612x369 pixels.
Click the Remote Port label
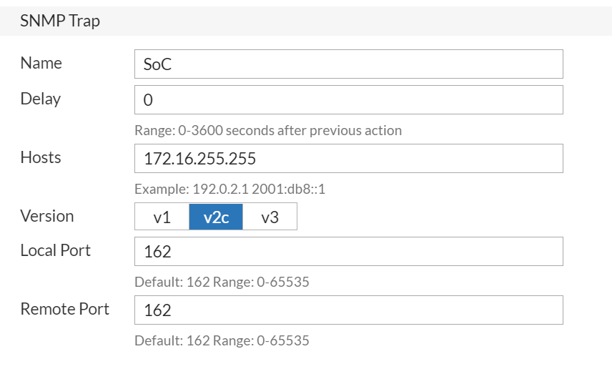pos(65,309)
